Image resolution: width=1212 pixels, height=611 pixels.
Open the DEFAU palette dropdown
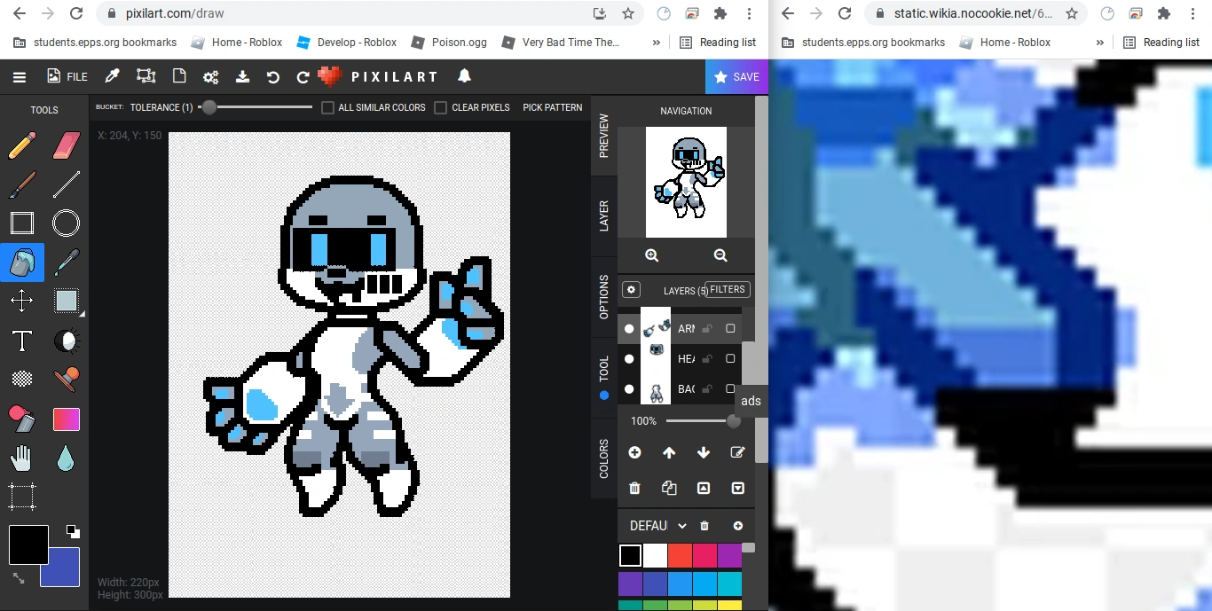tap(655, 525)
